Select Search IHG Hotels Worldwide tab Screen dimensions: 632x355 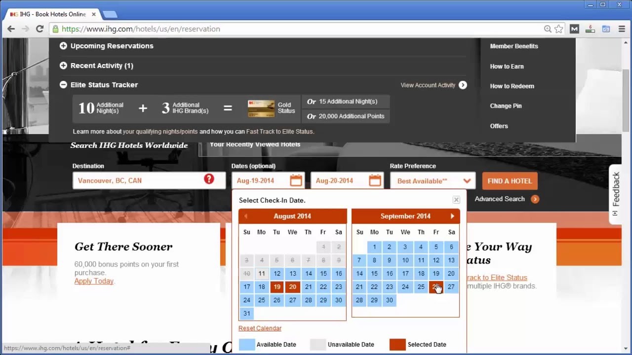[x=129, y=145]
